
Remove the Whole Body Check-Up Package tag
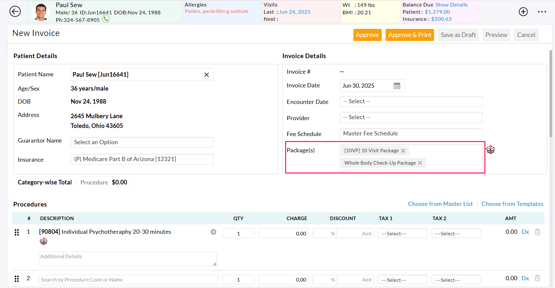tap(420, 163)
